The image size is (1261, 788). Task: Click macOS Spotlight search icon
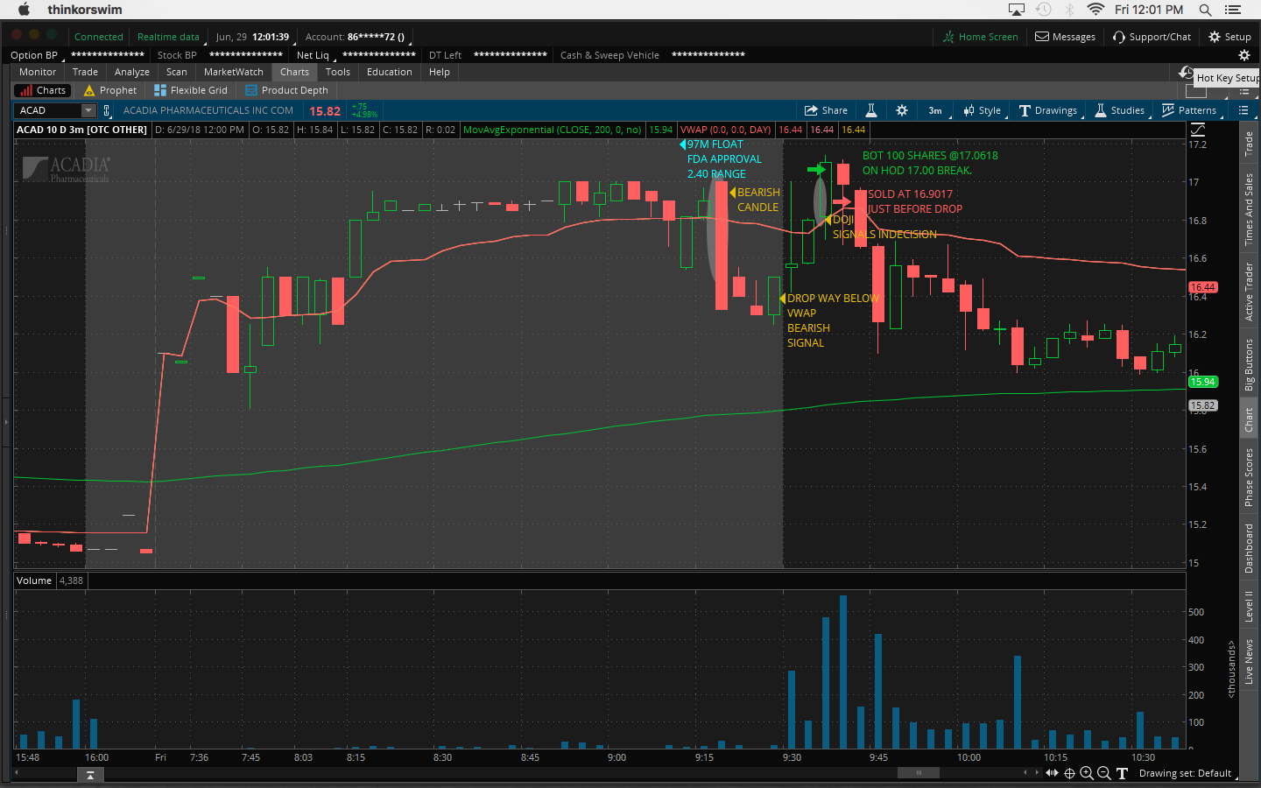point(1206,10)
